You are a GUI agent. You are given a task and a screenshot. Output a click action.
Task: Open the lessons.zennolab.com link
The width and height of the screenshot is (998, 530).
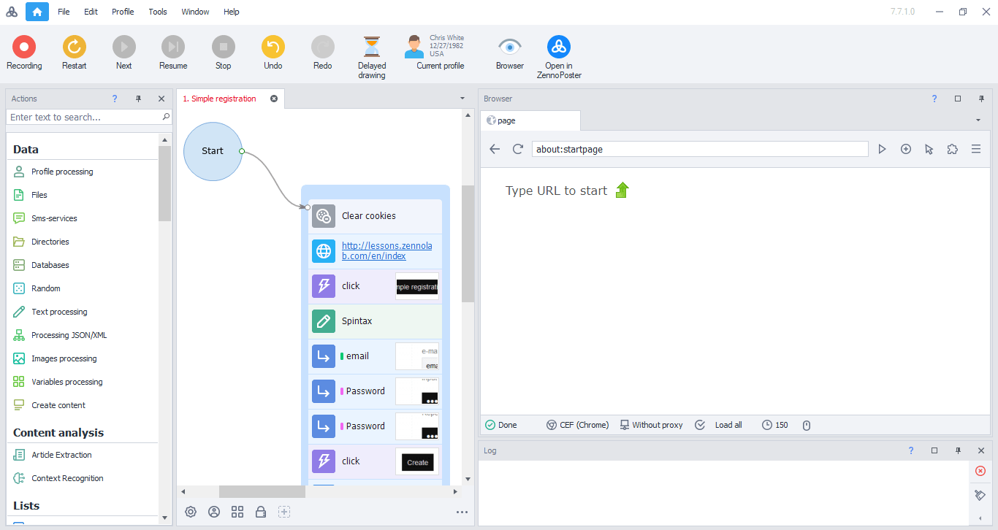tap(386, 251)
